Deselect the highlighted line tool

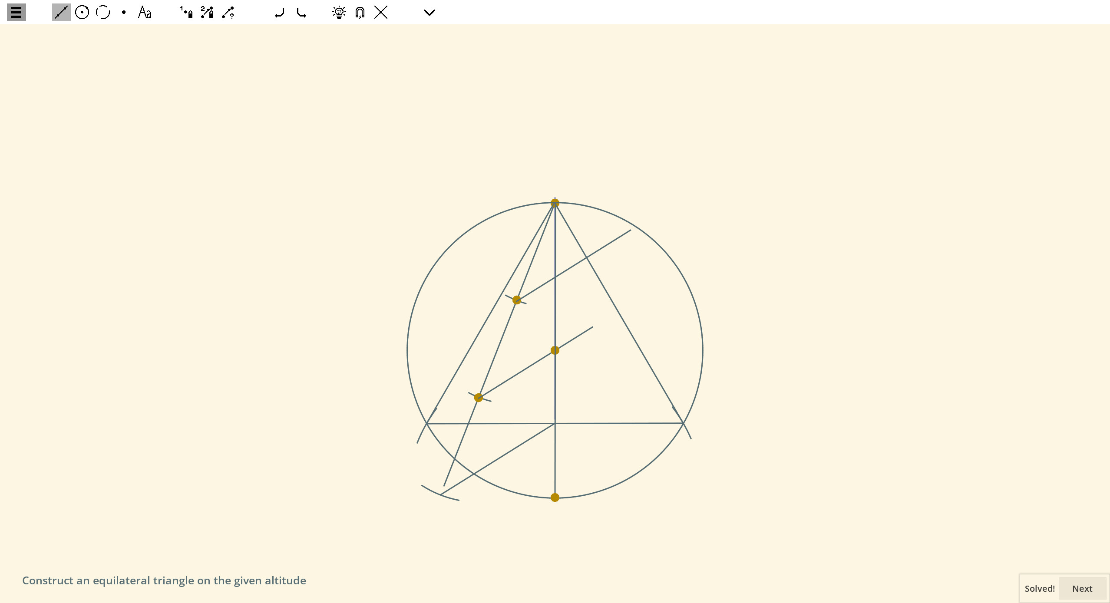click(x=61, y=12)
